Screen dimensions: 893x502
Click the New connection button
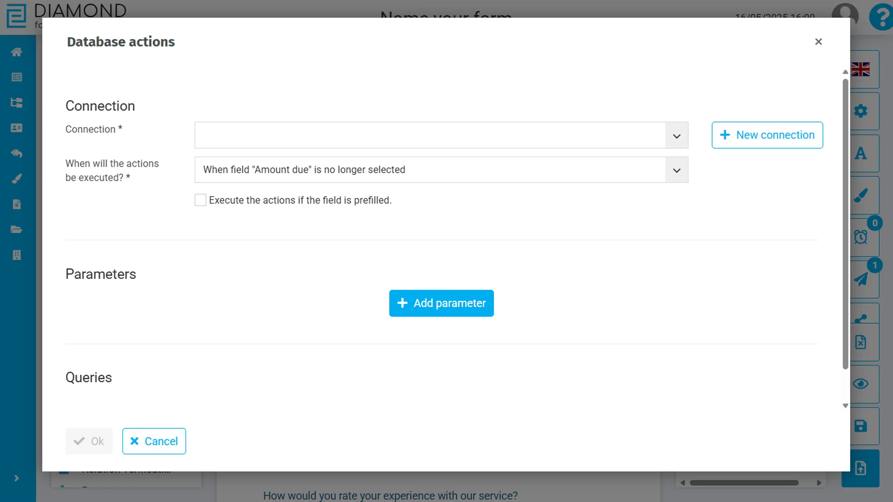coord(767,135)
